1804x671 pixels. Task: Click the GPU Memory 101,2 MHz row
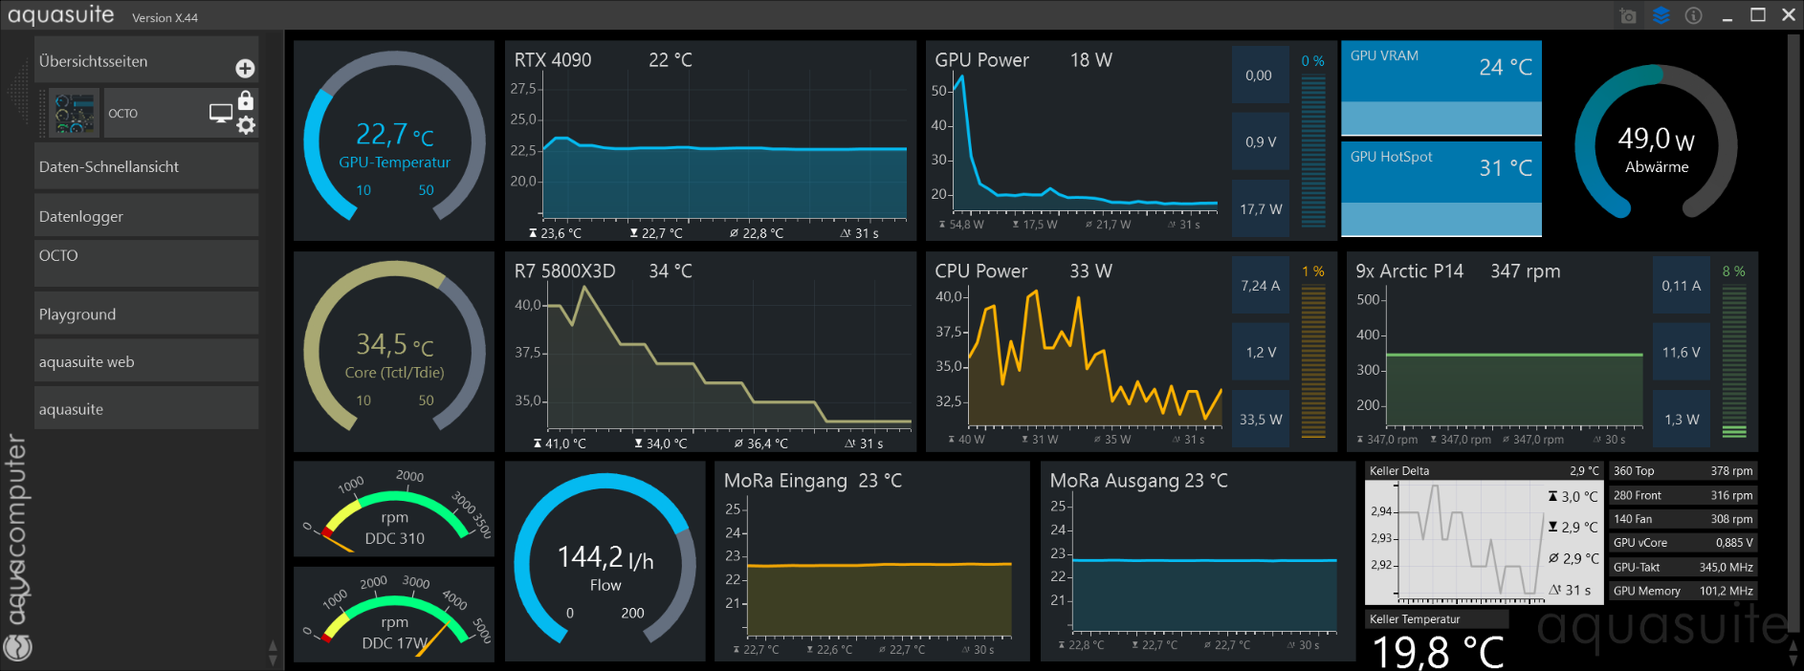tap(1683, 591)
